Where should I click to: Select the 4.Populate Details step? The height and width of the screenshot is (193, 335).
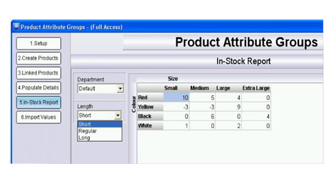[x=39, y=88]
